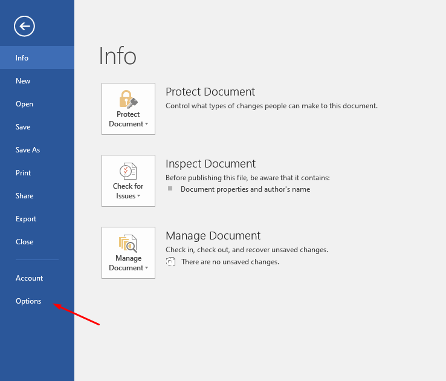The image size is (446, 381).
Task: Choose Open in the sidebar
Action: tap(37, 104)
